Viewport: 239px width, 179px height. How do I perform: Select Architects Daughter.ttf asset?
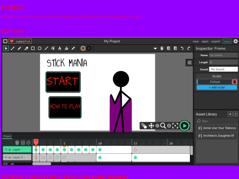tap(217, 136)
